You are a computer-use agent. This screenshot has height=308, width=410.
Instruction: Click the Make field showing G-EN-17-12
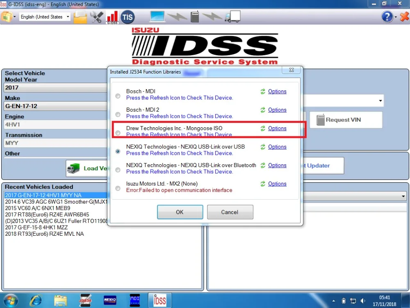click(56, 106)
